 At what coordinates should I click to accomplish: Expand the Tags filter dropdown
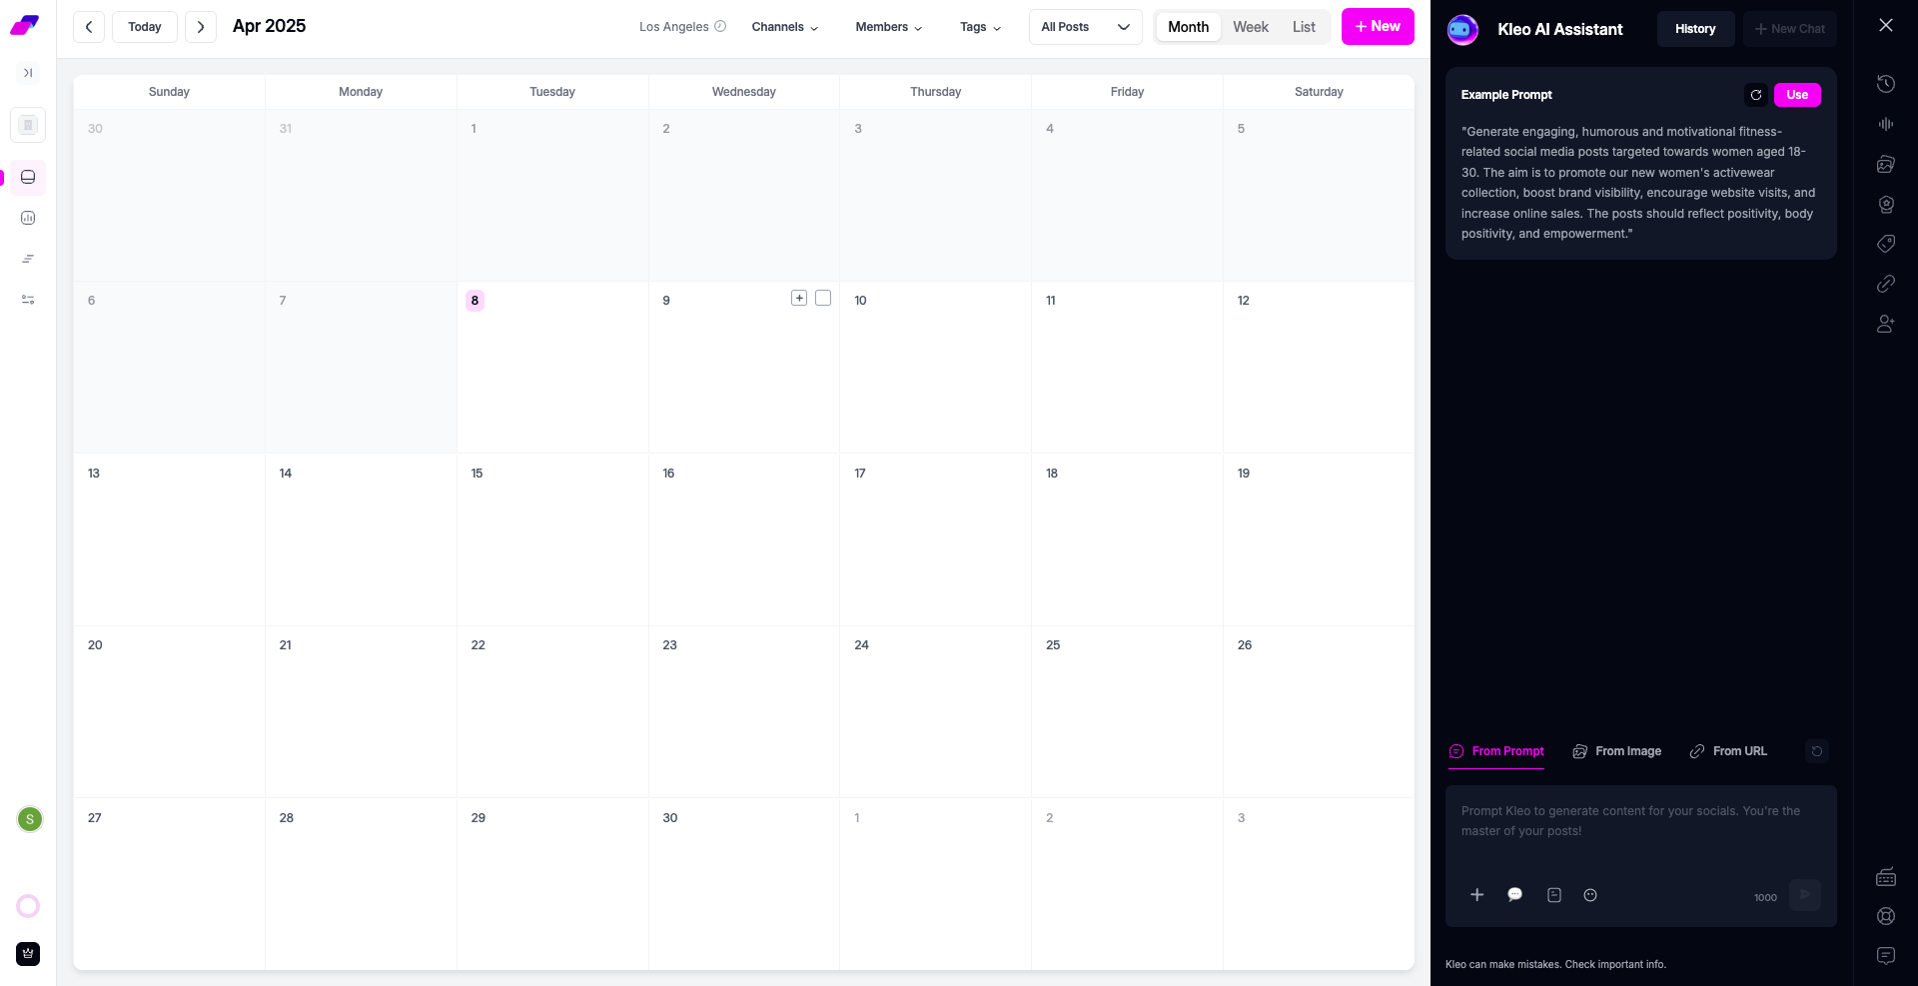click(980, 27)
